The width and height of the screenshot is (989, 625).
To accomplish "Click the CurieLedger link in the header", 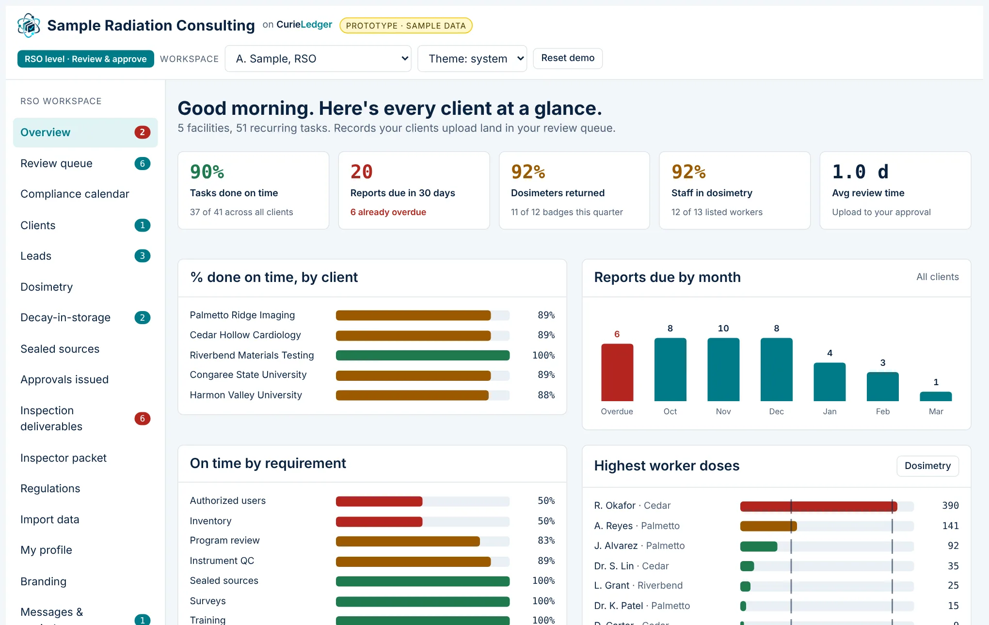I will click(304, 24).
